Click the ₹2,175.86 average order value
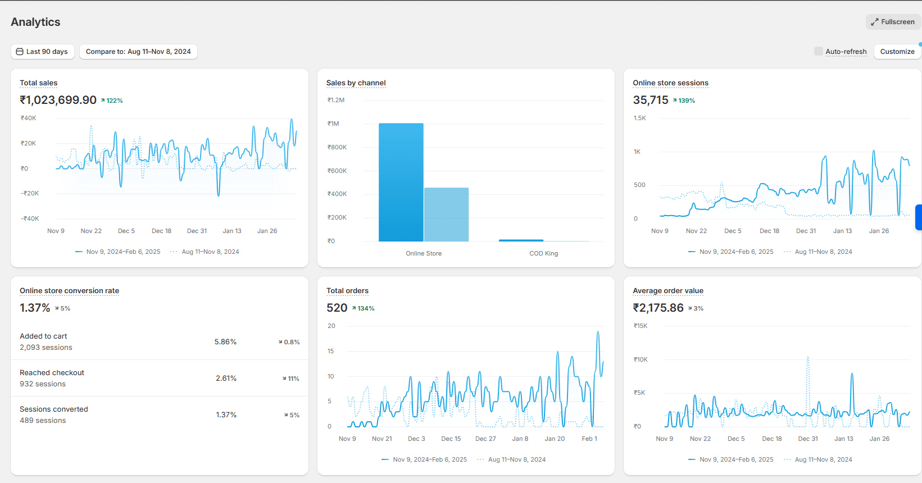The width and height of the screenshot is (922, 483). click(x=658, y=308)
